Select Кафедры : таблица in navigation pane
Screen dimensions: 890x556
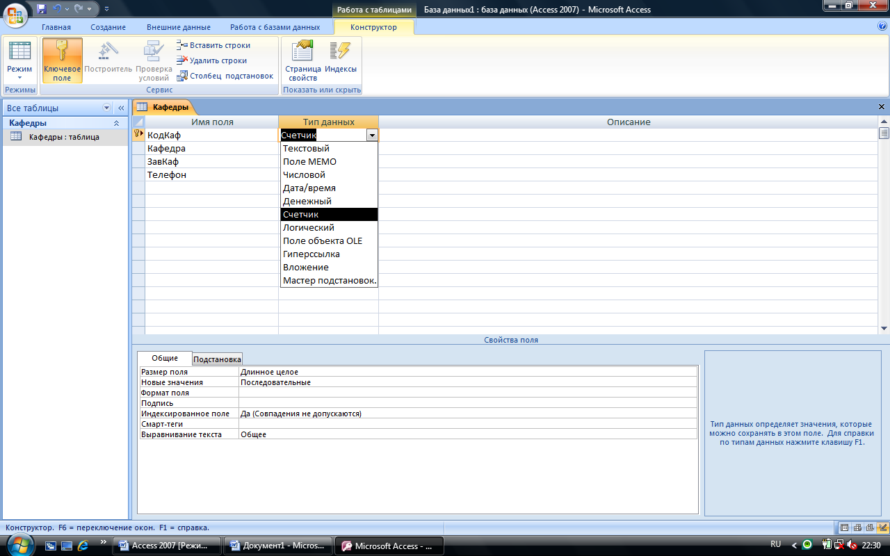point(64,137)
